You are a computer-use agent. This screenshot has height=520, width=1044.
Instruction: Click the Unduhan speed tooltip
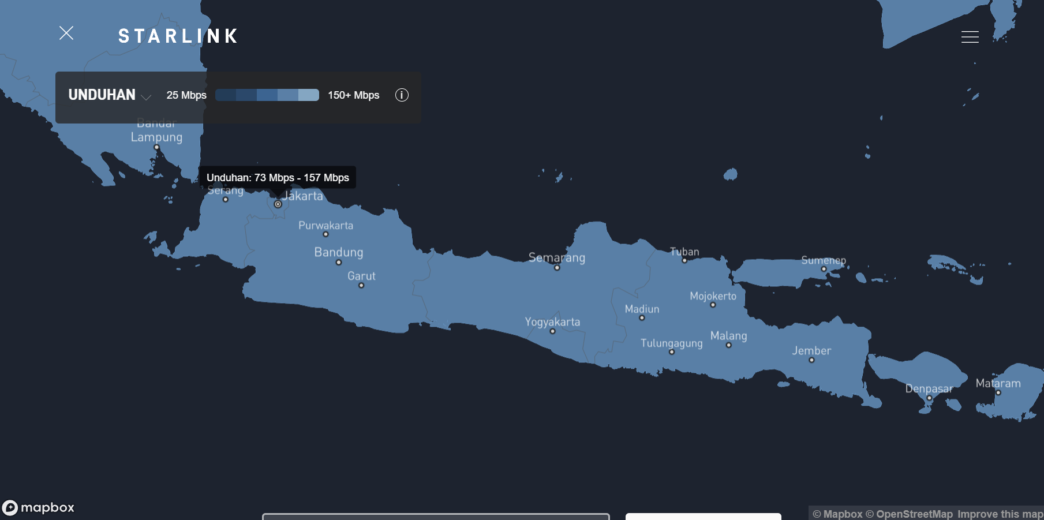pos(278,178)
